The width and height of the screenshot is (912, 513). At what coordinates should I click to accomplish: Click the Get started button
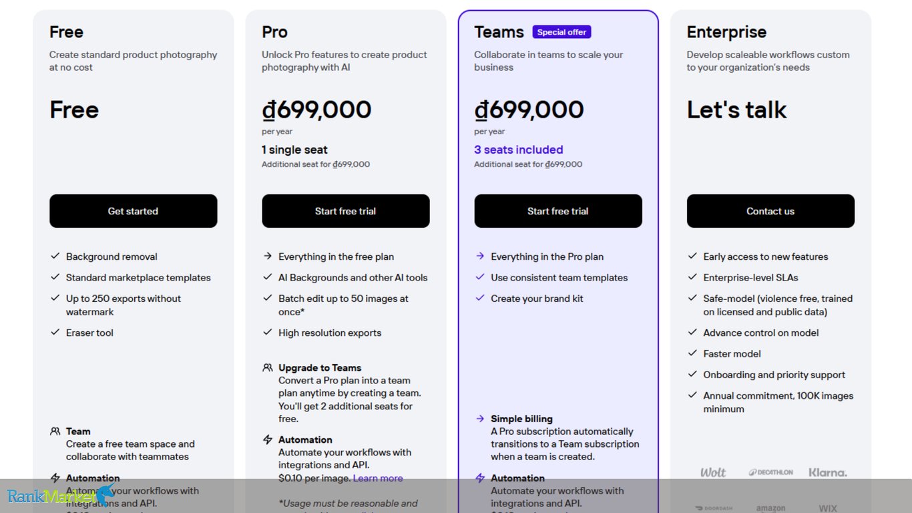[x=134, y=211]
